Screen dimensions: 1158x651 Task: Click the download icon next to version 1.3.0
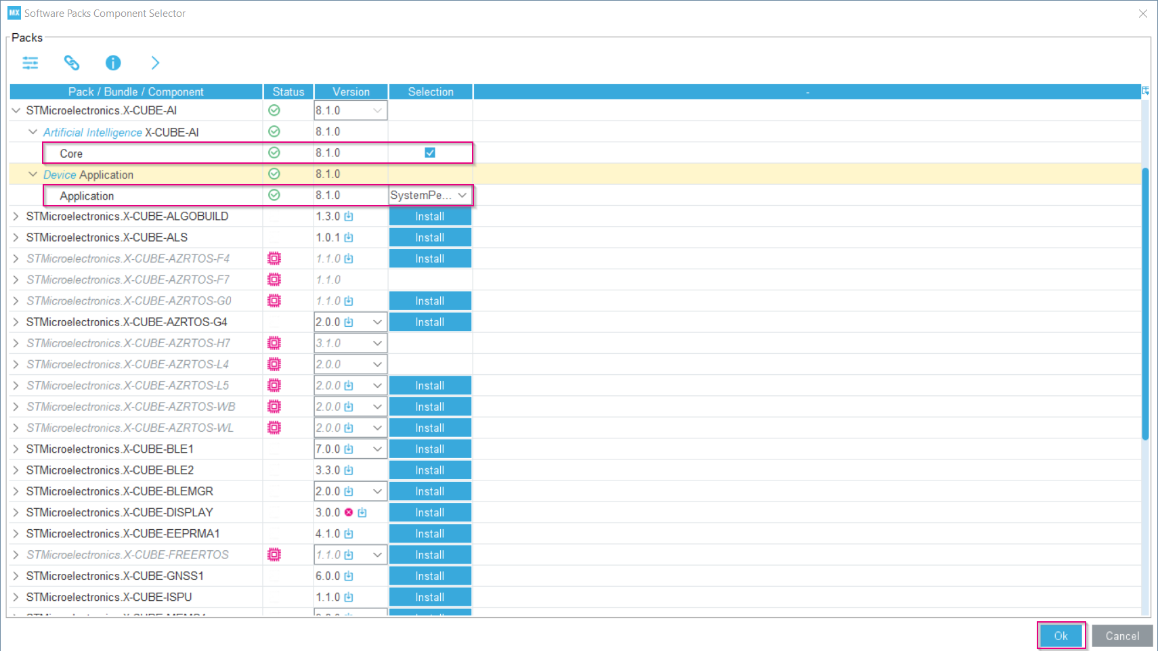pos(349,216)
